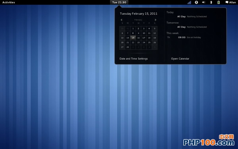Click the This week heading
Image resolution: width=238 pixels, height=149 pixels.
(x=173, y=33)
